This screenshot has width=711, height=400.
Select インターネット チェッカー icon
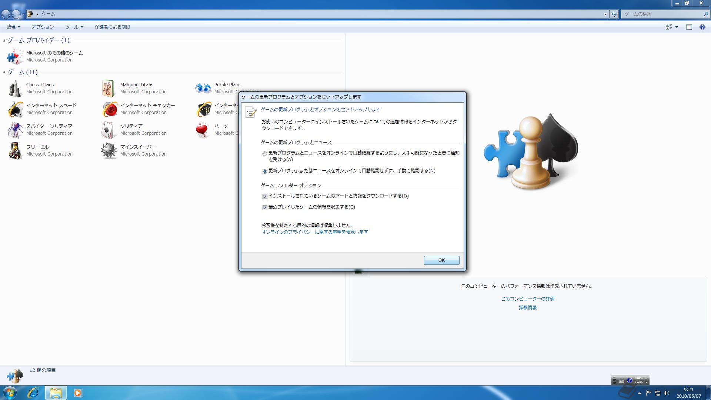tap(109, 109)
